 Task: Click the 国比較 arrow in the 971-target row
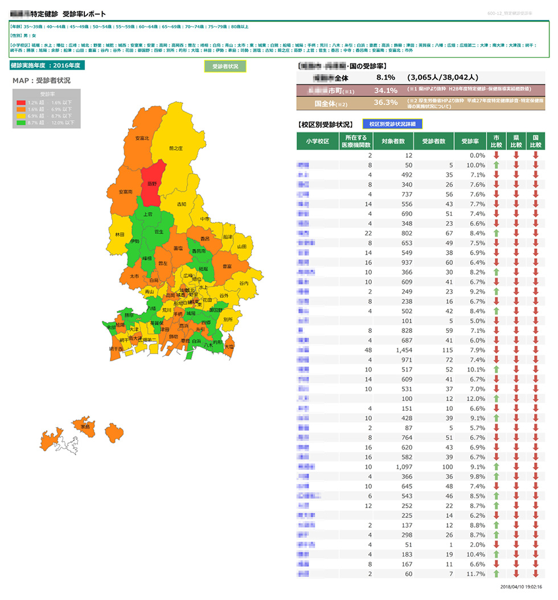click(x=535, y=360)
